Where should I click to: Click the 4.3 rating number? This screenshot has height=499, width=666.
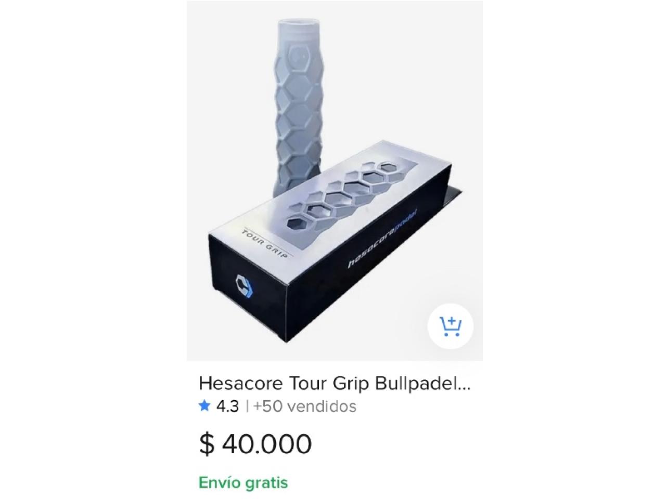[227, 406]
